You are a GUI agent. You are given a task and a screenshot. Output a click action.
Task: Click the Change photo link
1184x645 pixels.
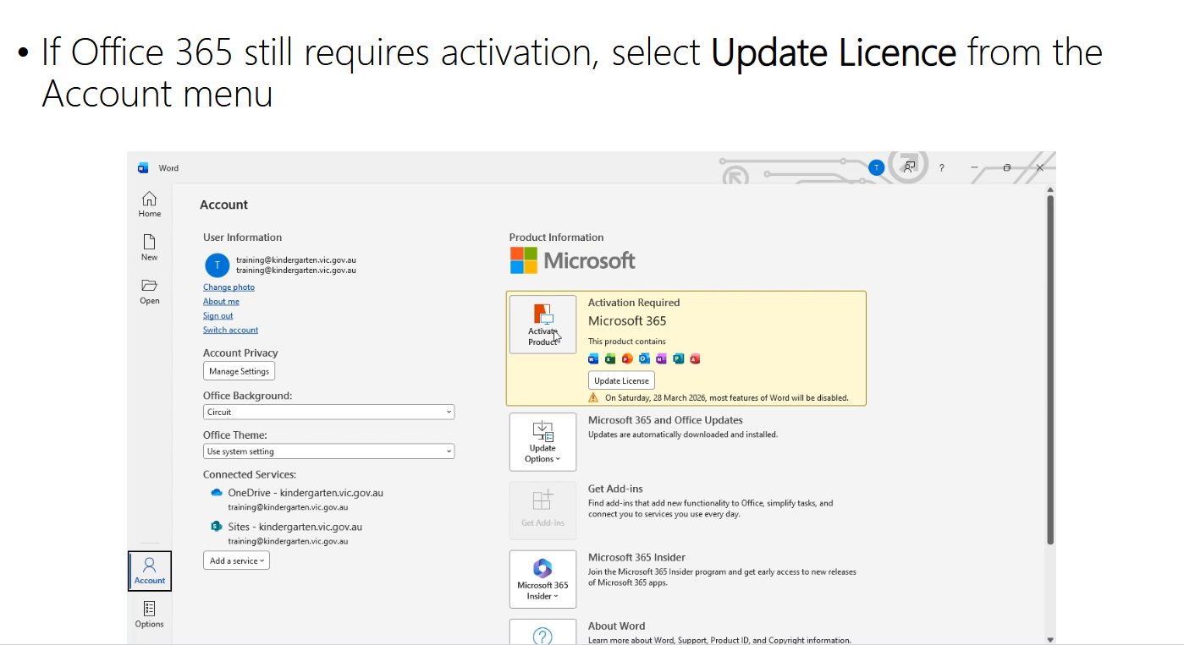tap(229, 287)
